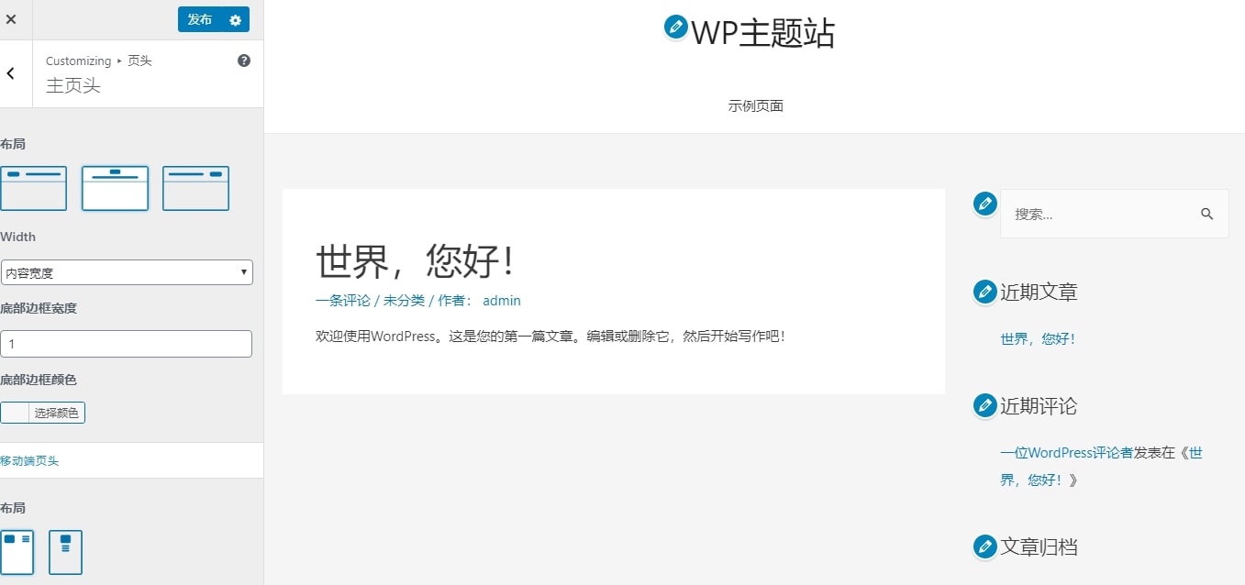Click the magnifier icon in the search box
The width and height of the screenshot is (1245, 585).
click(1206, 214)
